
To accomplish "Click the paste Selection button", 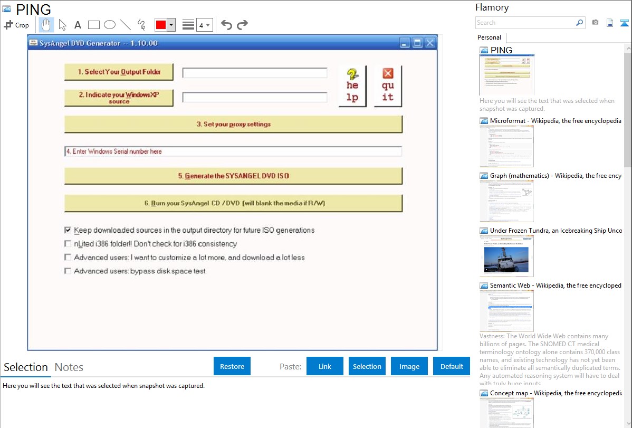I will tap(367, 366).
